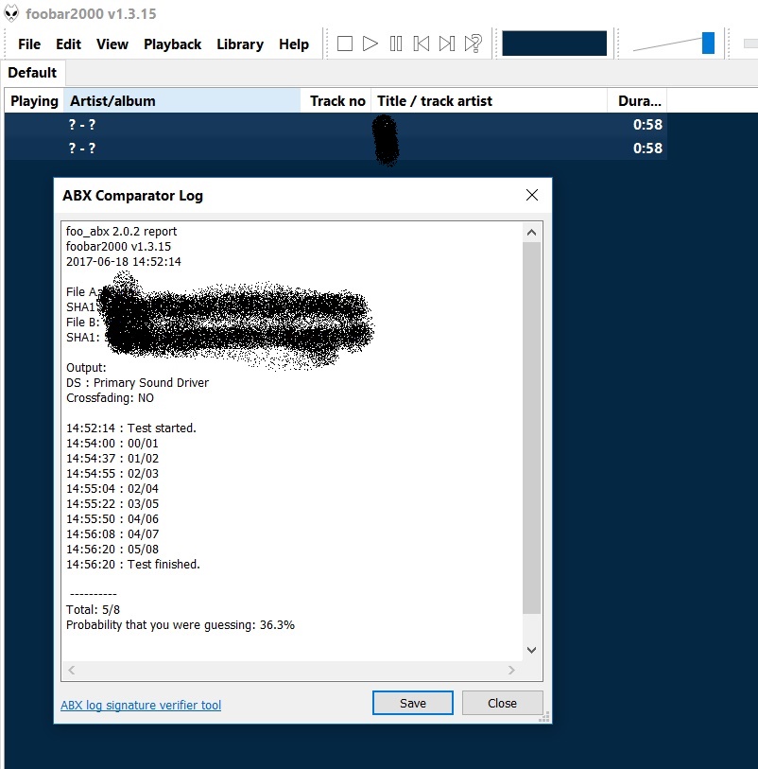The image size is (758, 769).
Task: Click the log's vertical scrollbar down arrow
Action: pyautogui.click(x=531, y=651)
